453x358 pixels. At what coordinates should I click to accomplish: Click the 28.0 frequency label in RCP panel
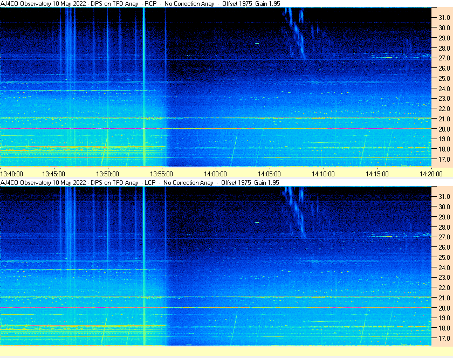coord(444,48)
